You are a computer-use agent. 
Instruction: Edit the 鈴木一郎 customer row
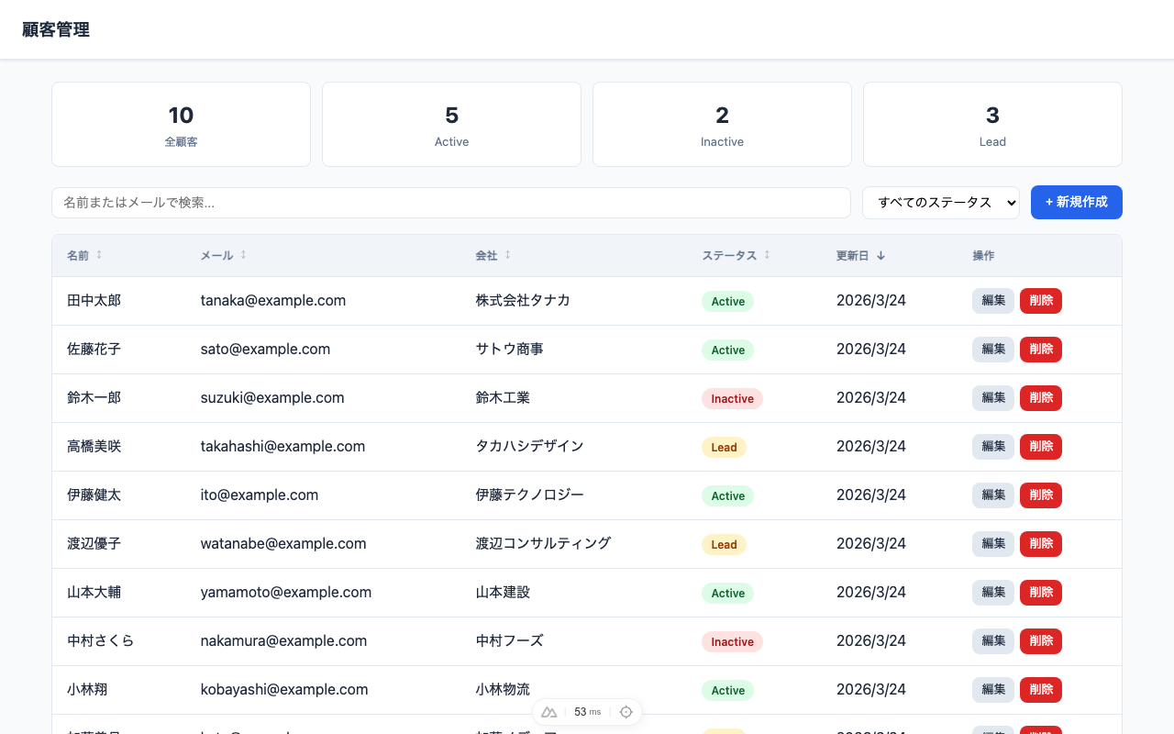coord(992,398)
